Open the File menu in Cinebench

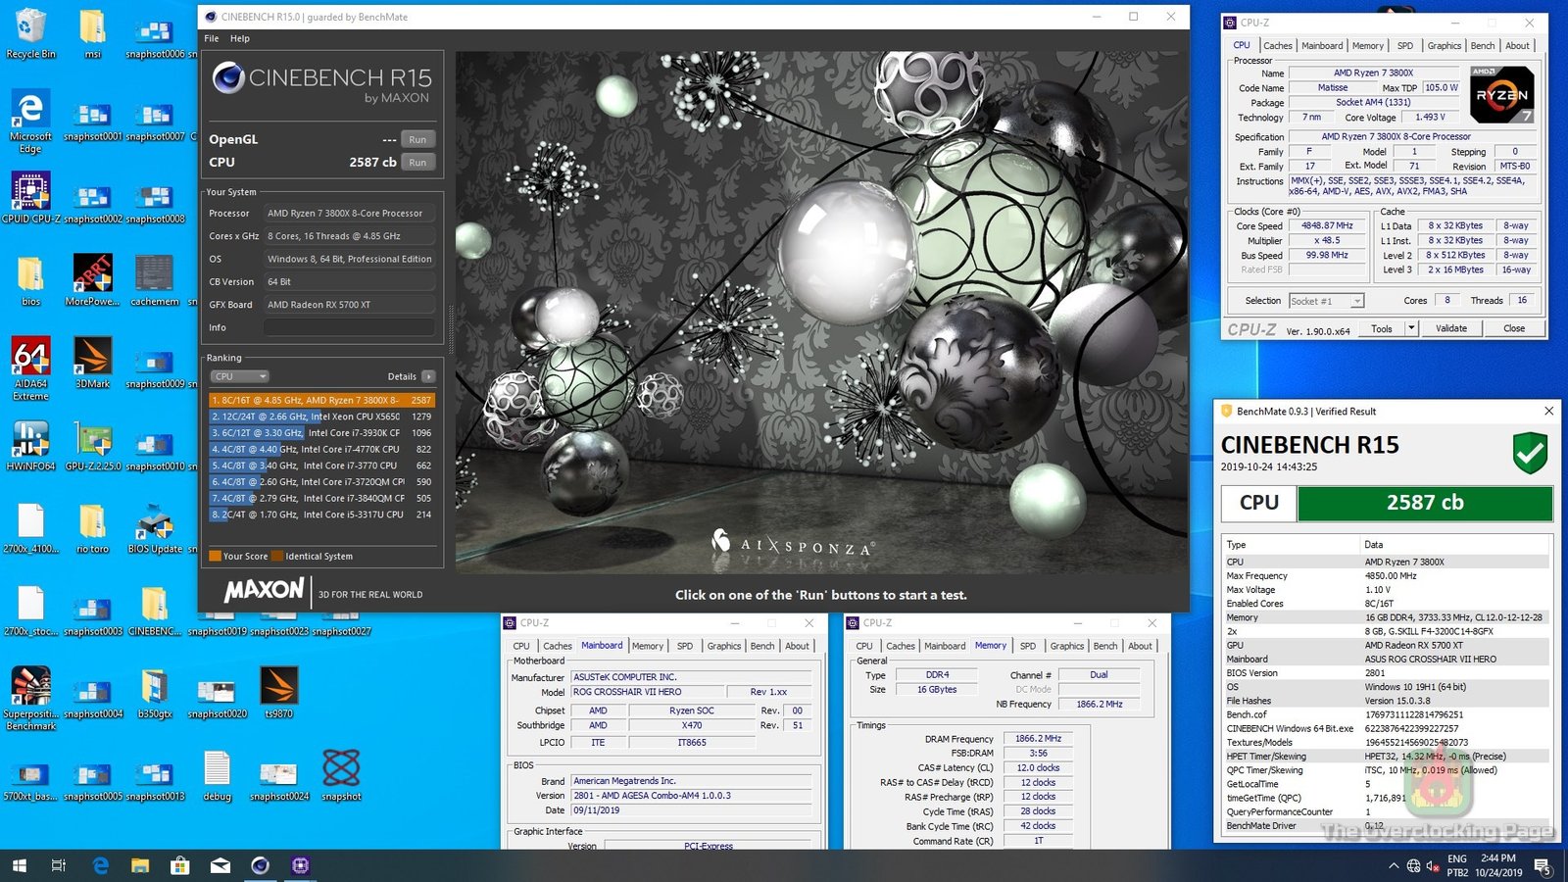pyautogui.click(x=212, y=38)
